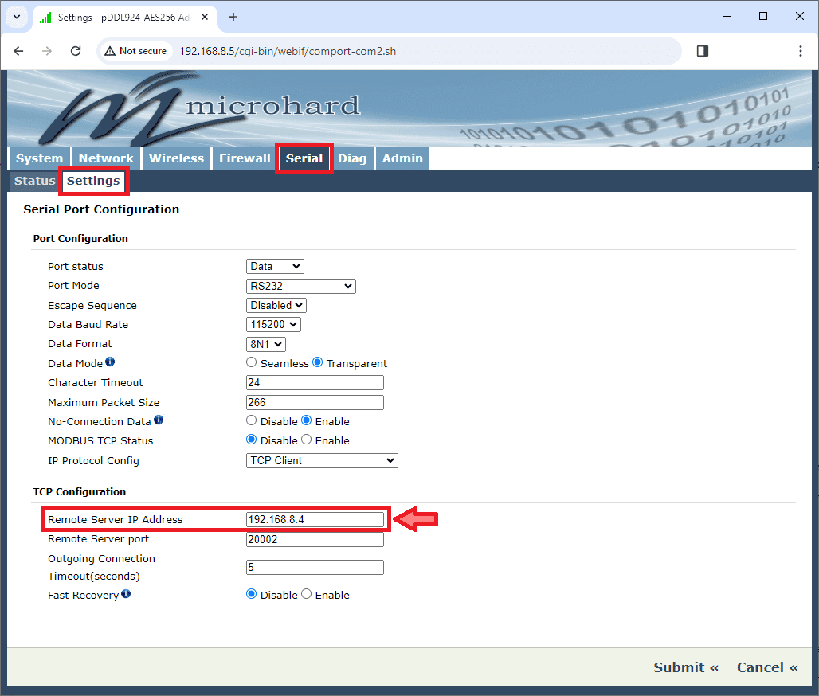The image size is (819, 696).
Task: Select the Seamless data mode radio
Action: (x=252, y=363)
